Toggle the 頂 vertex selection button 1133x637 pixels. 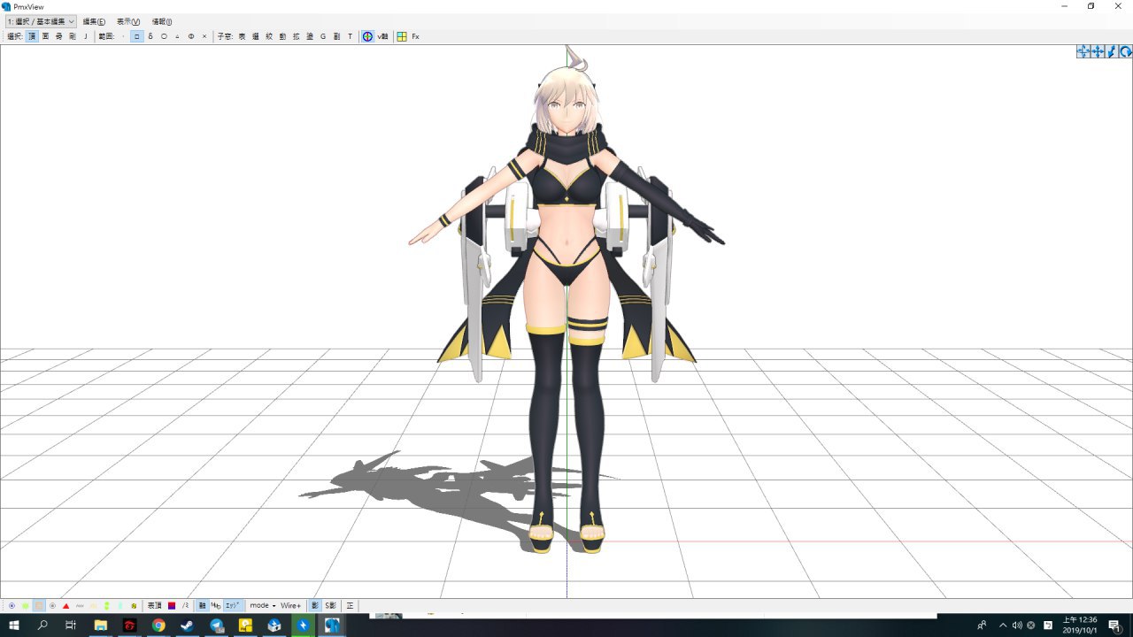tap(32, 36)
